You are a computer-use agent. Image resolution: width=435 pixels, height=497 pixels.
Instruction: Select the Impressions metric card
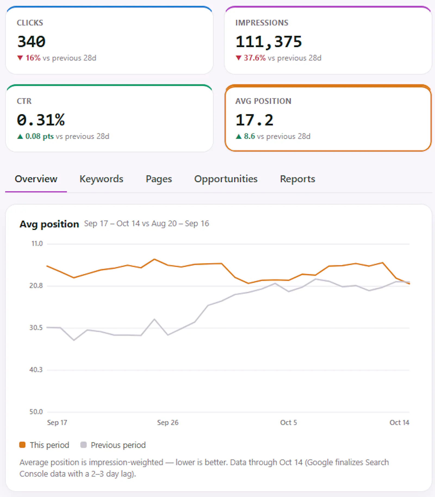coord(328,40)
